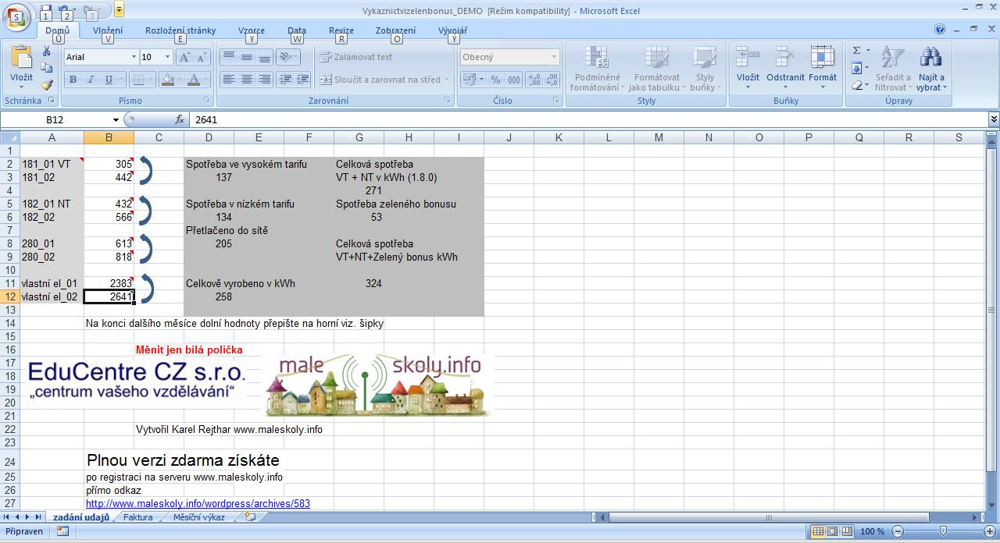The image size is (1000, 543).
Task: Apply percent style to the cell
Action: pos(495,80)
